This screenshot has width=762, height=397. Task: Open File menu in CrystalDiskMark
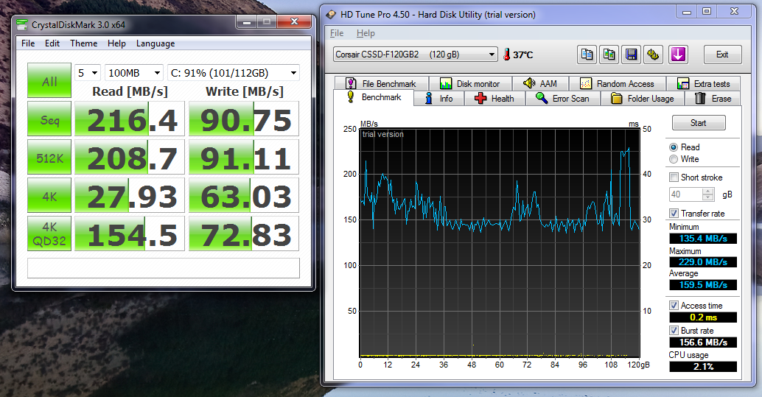point(28,43)
